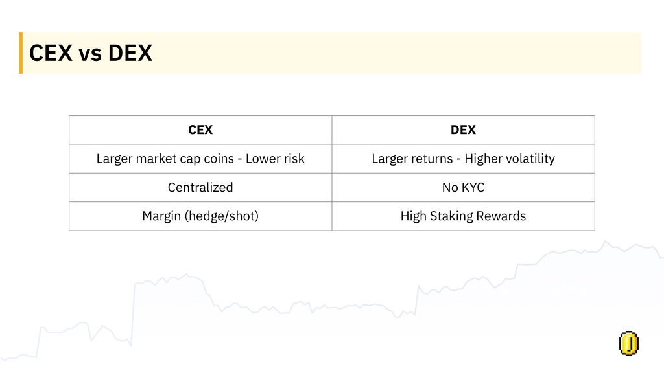Click the orange accent bar beside title

(x=21, y=53)
